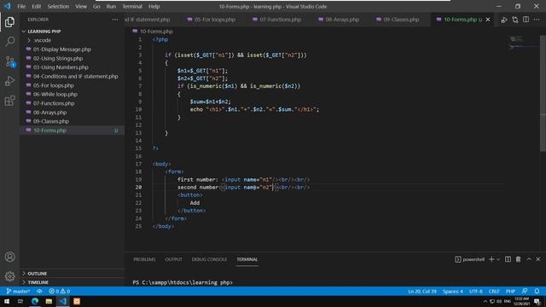This screenshot has width=546, height=307.
Task: Open the File menu
Action: pos(21,6)
